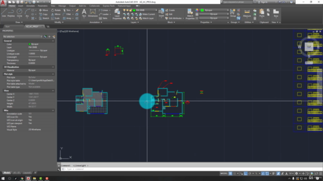Click the Scale tool
The width and height of the screenshot is (323, 181).
pyautogui.click(x=56, y=18)
